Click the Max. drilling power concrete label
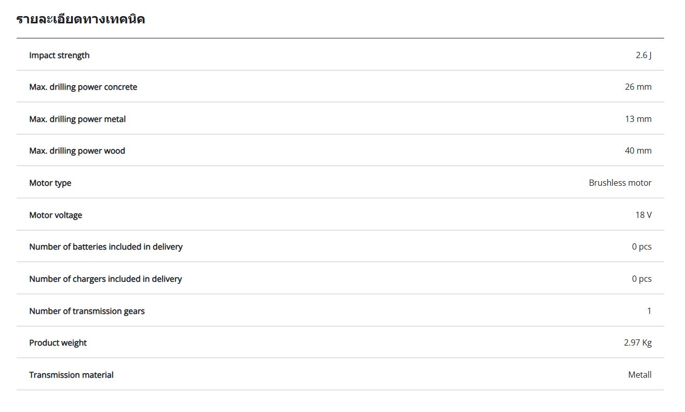Image resolution: width=685 pixels, height=412 pixels. click(83, 87)
